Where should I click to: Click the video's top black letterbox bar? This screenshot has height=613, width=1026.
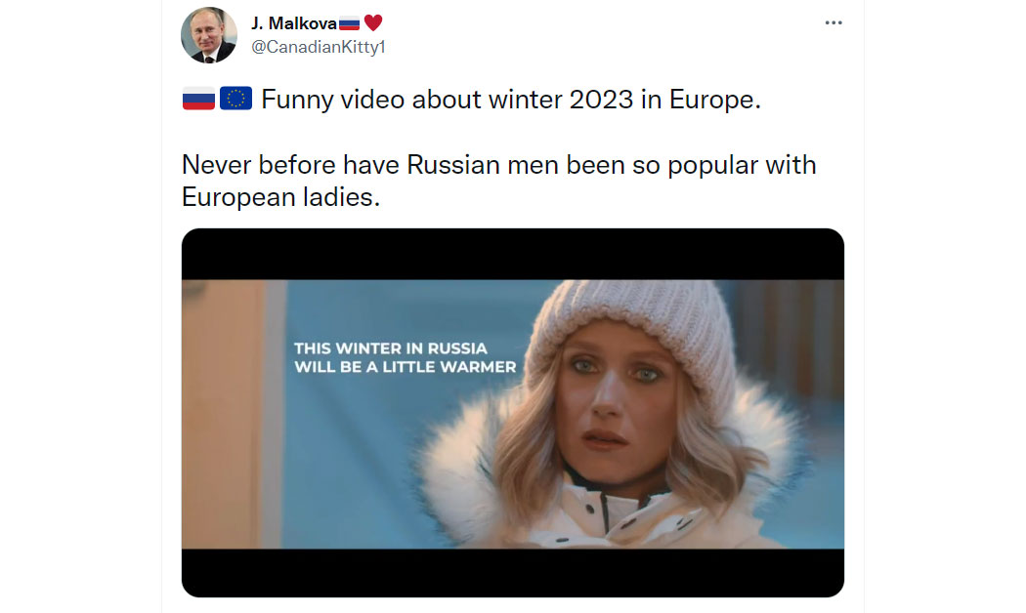point(513,254)
